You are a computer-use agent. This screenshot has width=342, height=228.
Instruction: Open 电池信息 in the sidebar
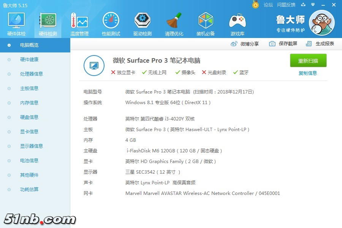click(x=29, y=161)
